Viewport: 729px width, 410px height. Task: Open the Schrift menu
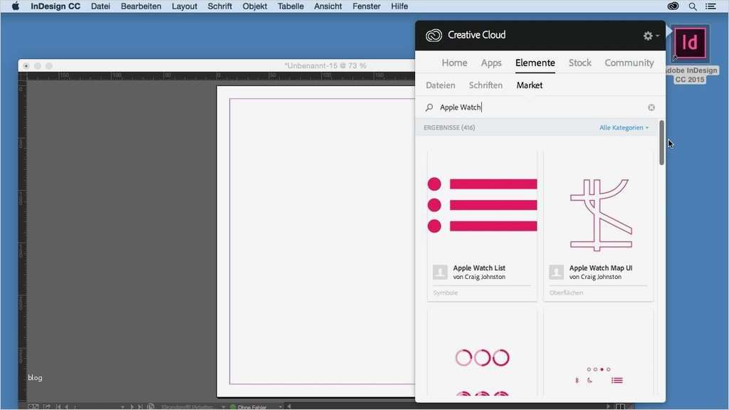point(219,6)
